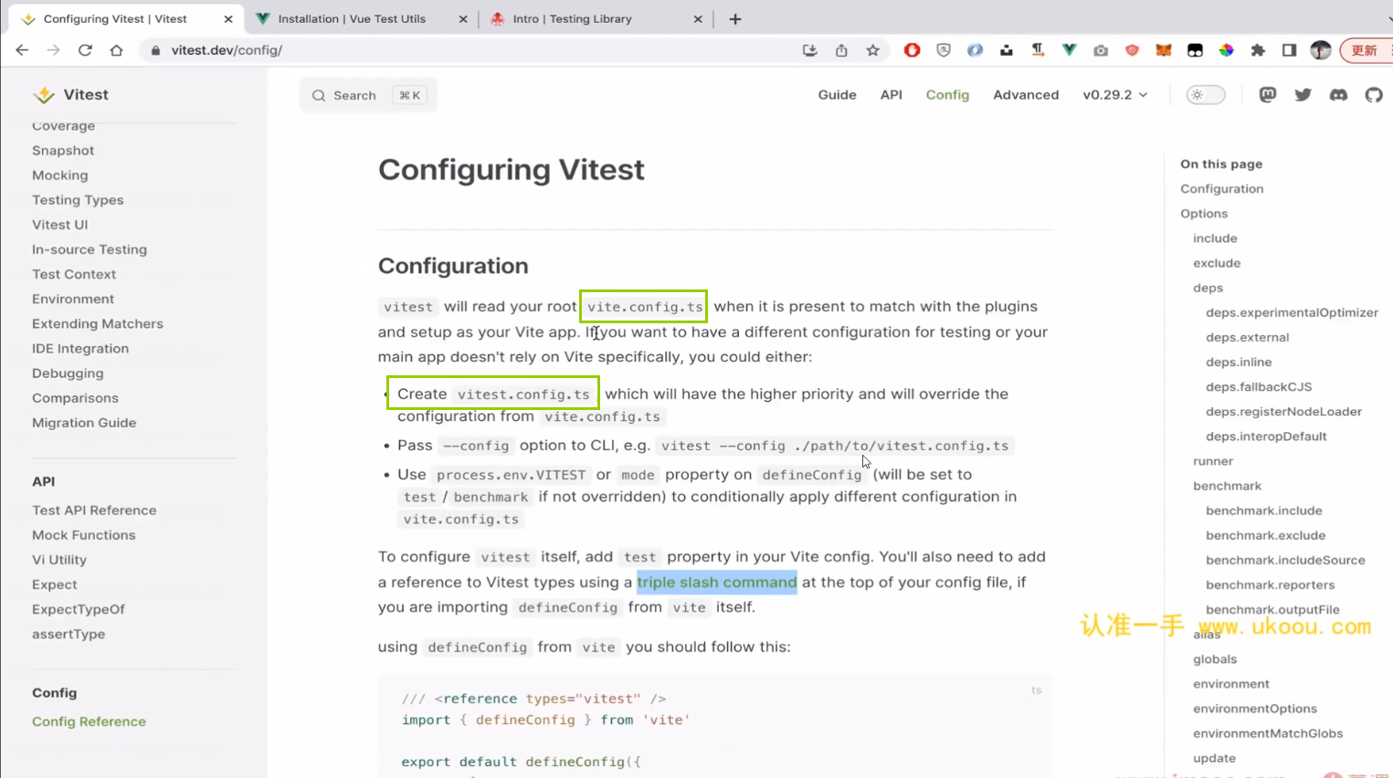The width and height of the screenshot is (1393, 778).
Task: Open the camera screenshot extension
Action: pyautogui.click(x=1101, y=50)
